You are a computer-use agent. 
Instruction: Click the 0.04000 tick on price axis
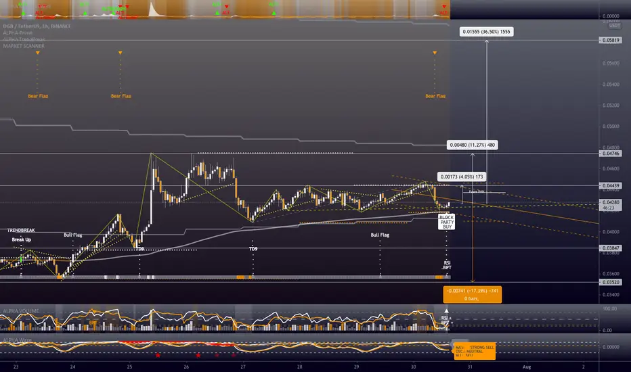point(611,231)
